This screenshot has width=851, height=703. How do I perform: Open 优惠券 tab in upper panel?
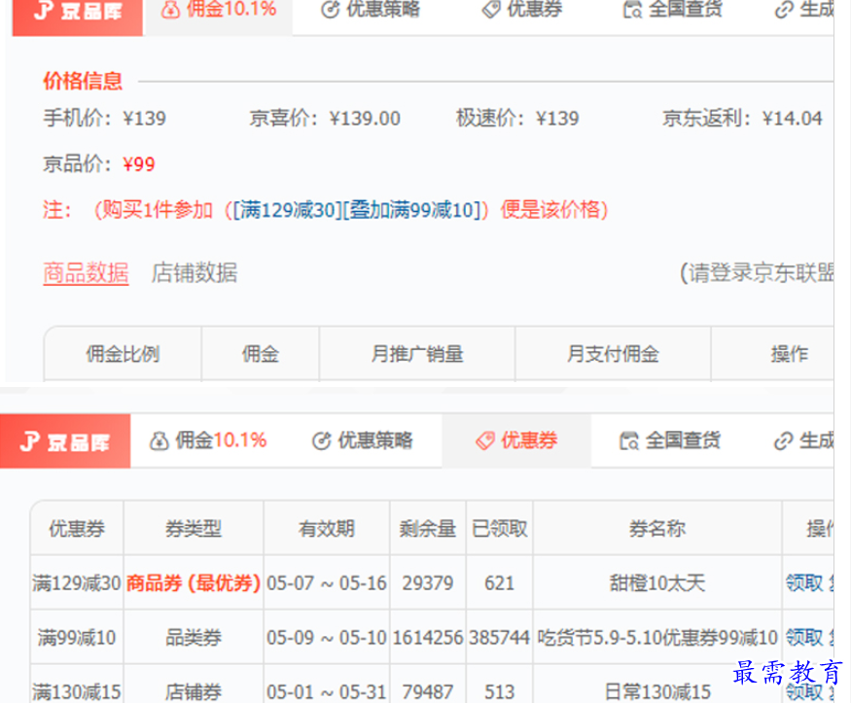[x=522, y=10]
